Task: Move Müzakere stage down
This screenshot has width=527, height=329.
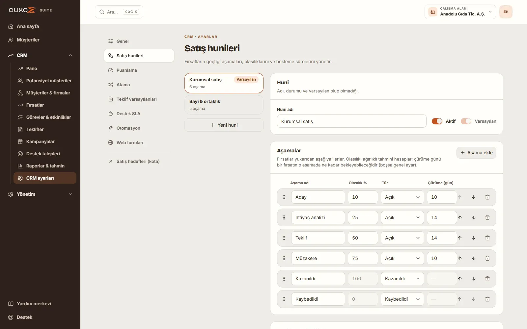Action: click(x=474, y=258)
